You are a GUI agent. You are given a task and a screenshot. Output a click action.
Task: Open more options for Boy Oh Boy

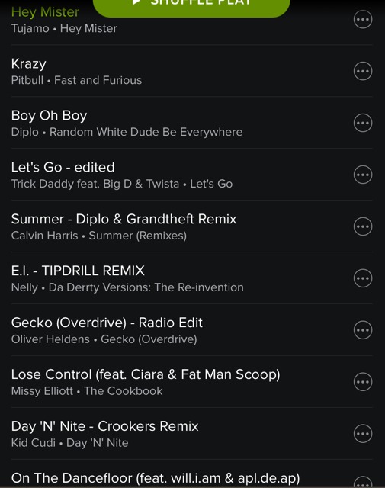click(x=363, y=123)
